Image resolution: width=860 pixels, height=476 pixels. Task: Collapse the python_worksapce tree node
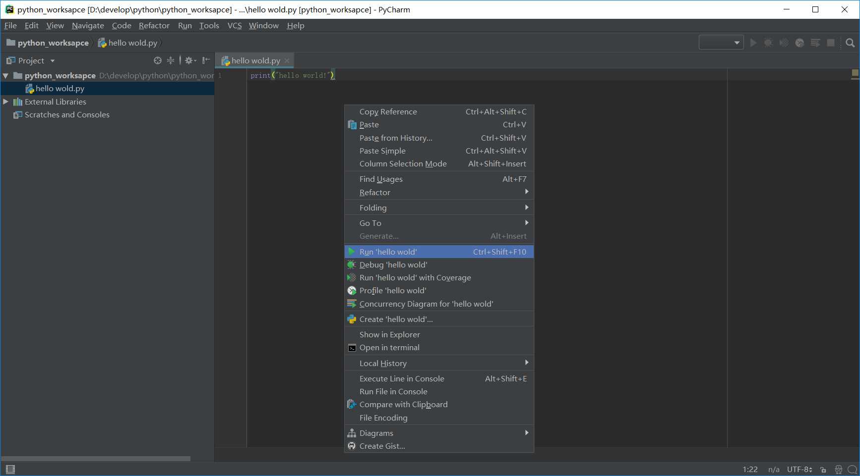[6, 76]
